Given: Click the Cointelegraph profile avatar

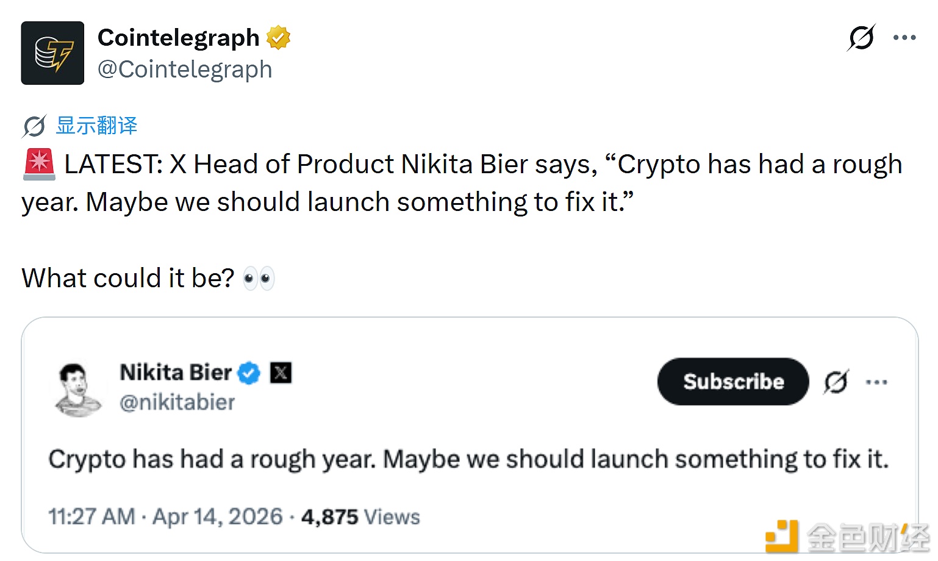Looking at the screenshot, I should [x=52, y=53].
